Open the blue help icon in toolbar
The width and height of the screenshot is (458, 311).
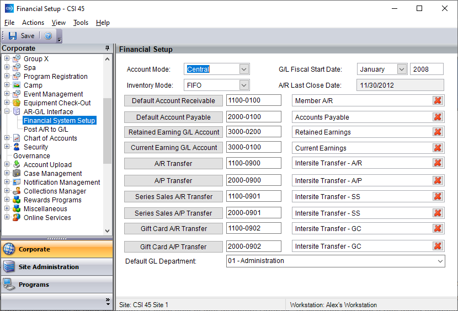(x=48, y=36)
